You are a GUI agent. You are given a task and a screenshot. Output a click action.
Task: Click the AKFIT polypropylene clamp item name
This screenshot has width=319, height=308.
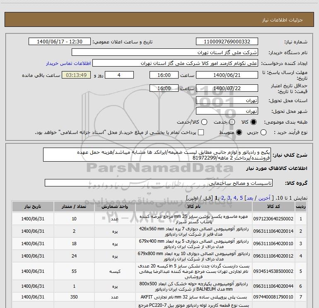click(x=194, y=297)
